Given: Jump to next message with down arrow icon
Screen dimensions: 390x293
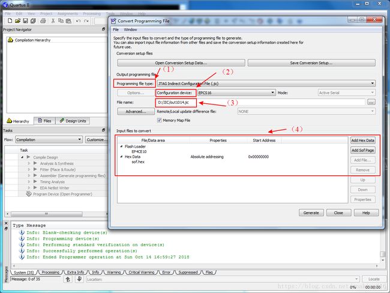Looking at the screenshot, I should click(79, 279).
